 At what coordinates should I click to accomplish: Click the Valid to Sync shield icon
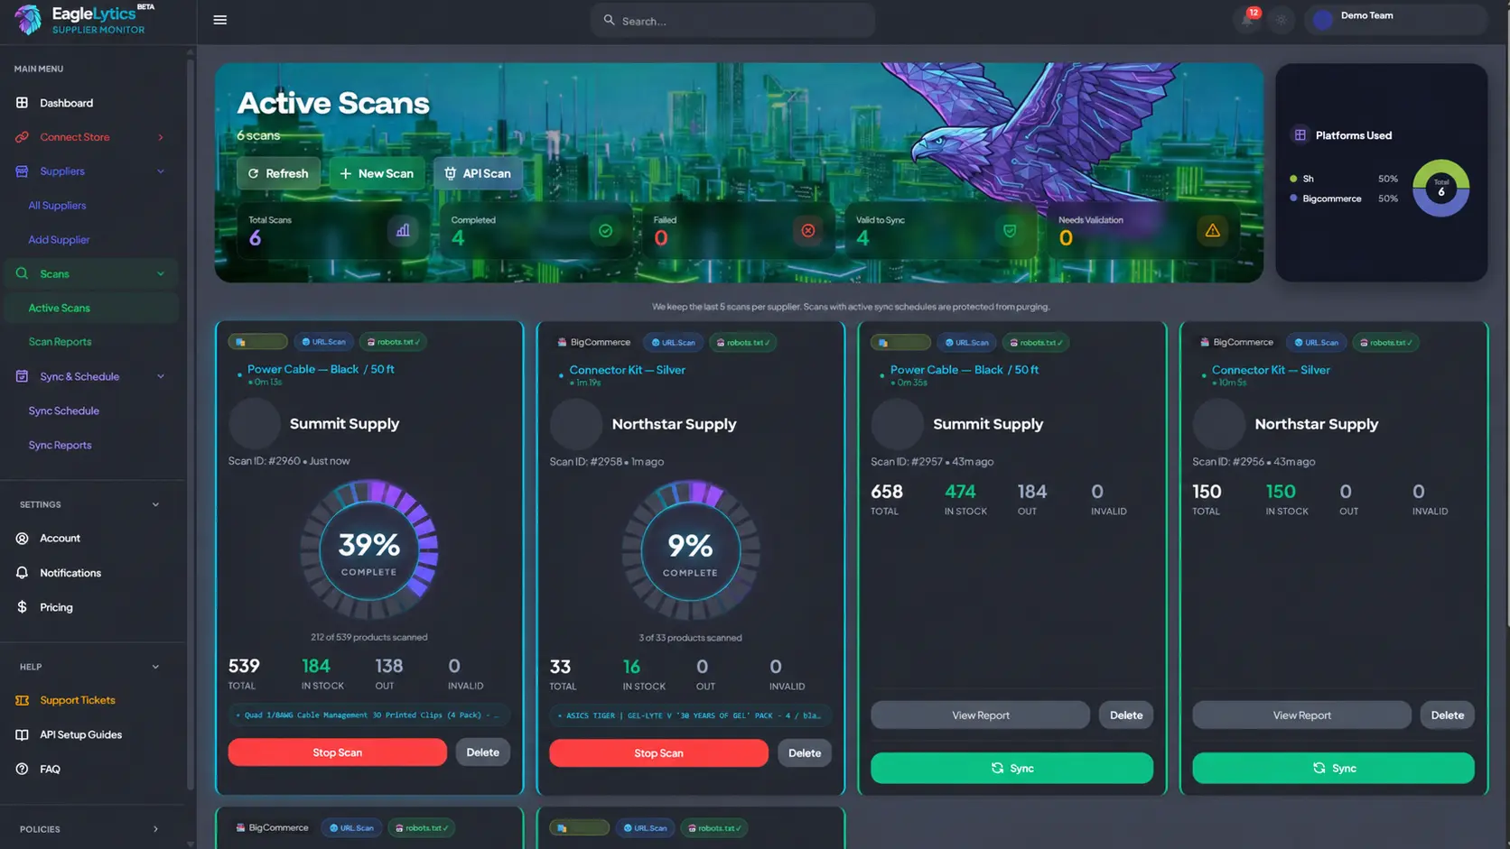point(1010,230)
